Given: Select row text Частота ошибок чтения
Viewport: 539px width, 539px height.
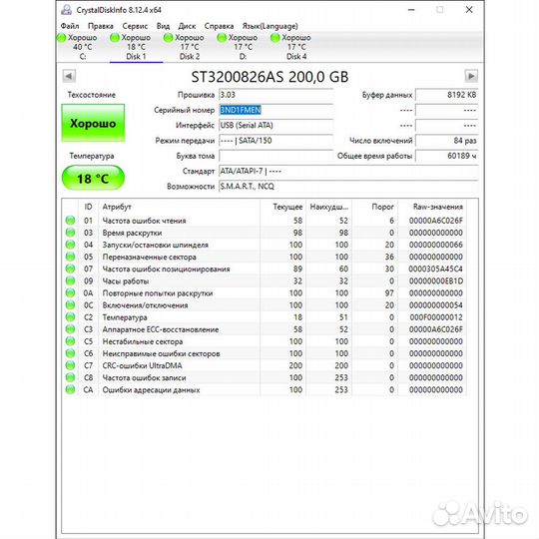Looking at the screenshot, I should click(x=144, y=221).
